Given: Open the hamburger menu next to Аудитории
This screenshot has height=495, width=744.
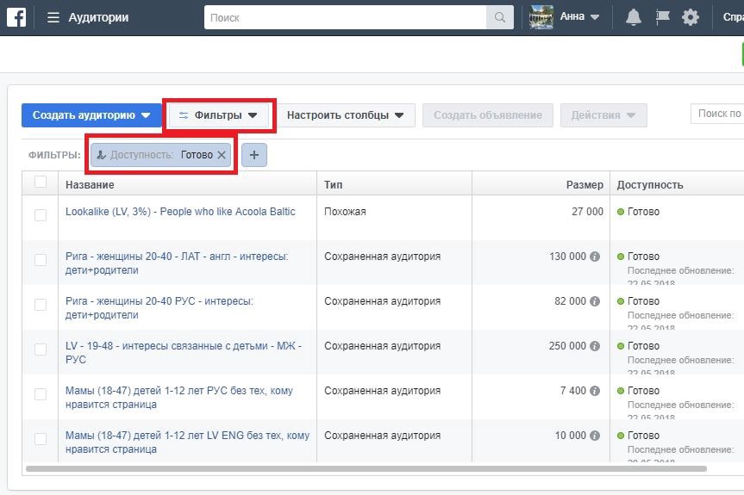Looking at the screenshot, I should (x=53, y=17).
